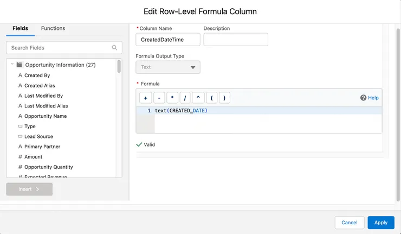This screenshot has width=401, height=234.
Task: Insert the close parenthesis
Action: click(x=224, y=98)
